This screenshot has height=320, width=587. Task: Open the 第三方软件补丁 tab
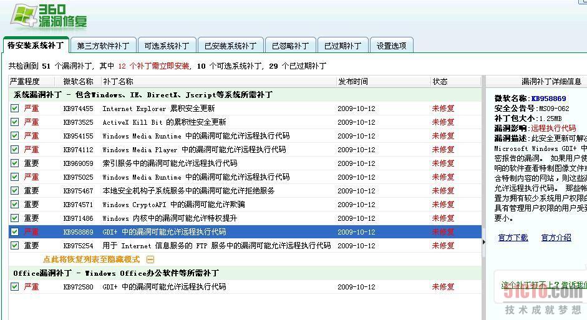tap(103, 46)
